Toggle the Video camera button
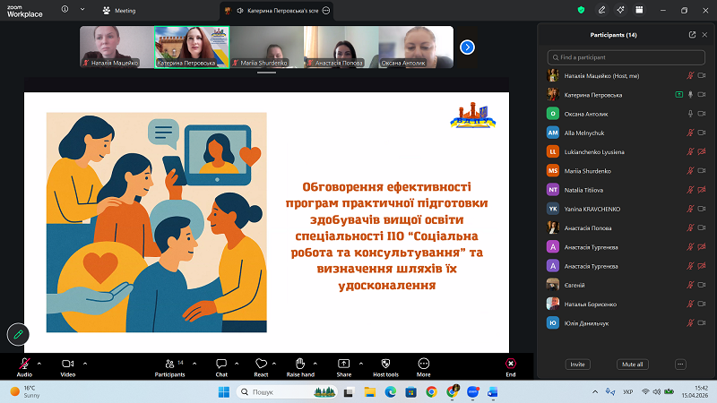Screen dimensions: 717x403 pos(67,364)
